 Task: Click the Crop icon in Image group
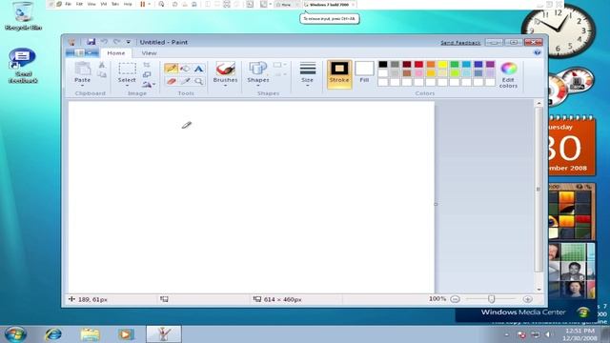[x=147, y=65]
